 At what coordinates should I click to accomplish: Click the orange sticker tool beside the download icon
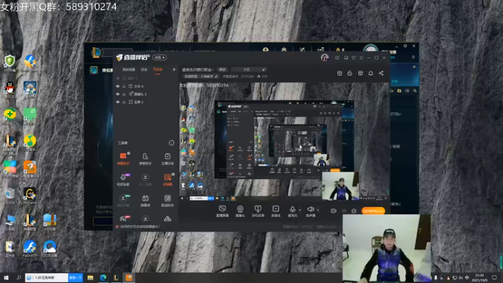[x=167, y=180]
